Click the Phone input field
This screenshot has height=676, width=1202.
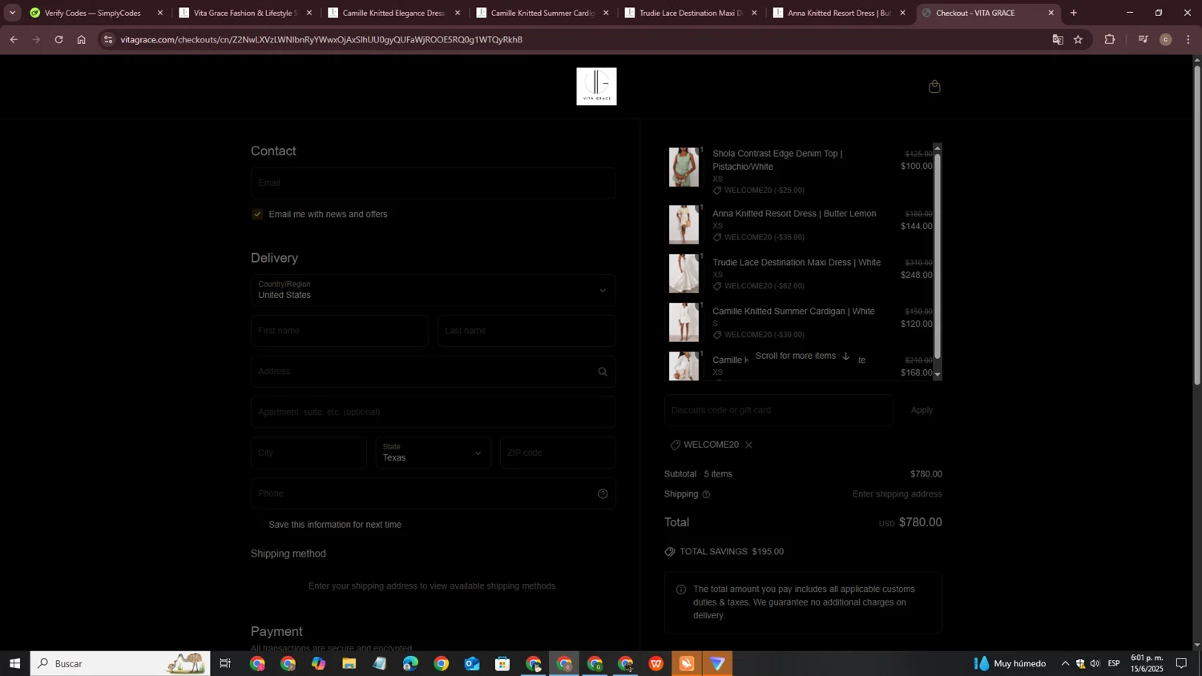(434, 494)
